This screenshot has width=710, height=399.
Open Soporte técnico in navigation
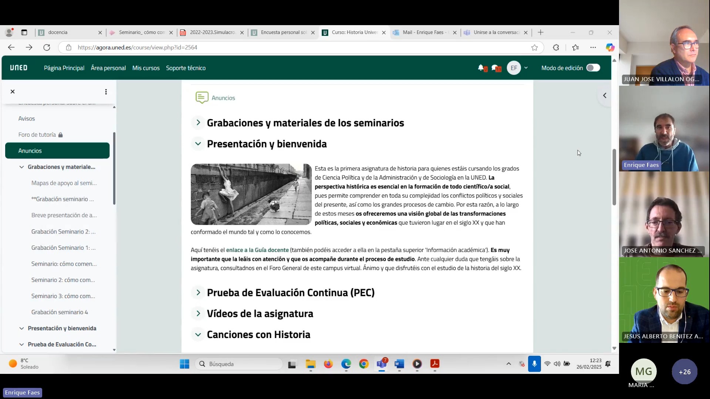186,68
